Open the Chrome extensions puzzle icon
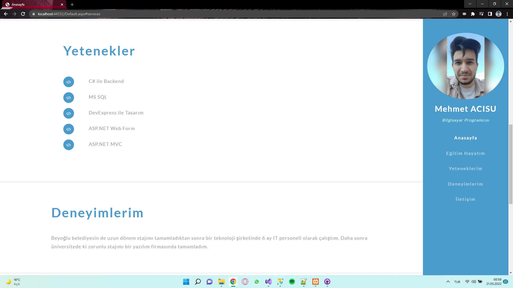This screenshot has width=513, height=288. tap(473, 14)
